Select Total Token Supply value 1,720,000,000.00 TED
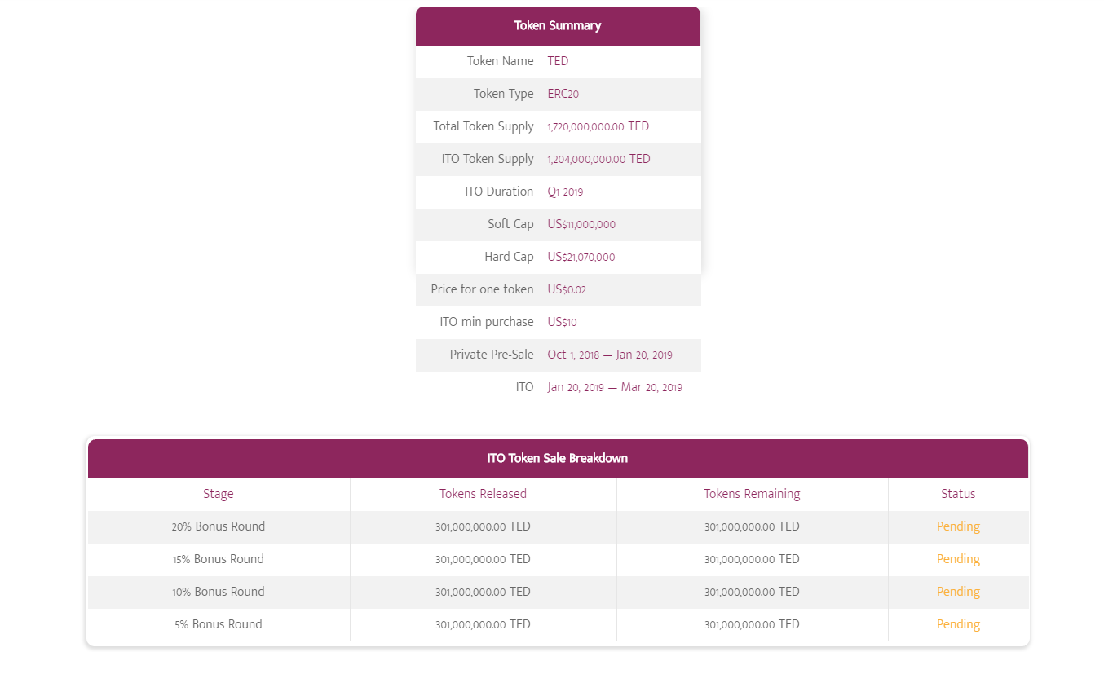Image resolution: width=1104 pixels, height=674 pixels. [x=598, y=126]
